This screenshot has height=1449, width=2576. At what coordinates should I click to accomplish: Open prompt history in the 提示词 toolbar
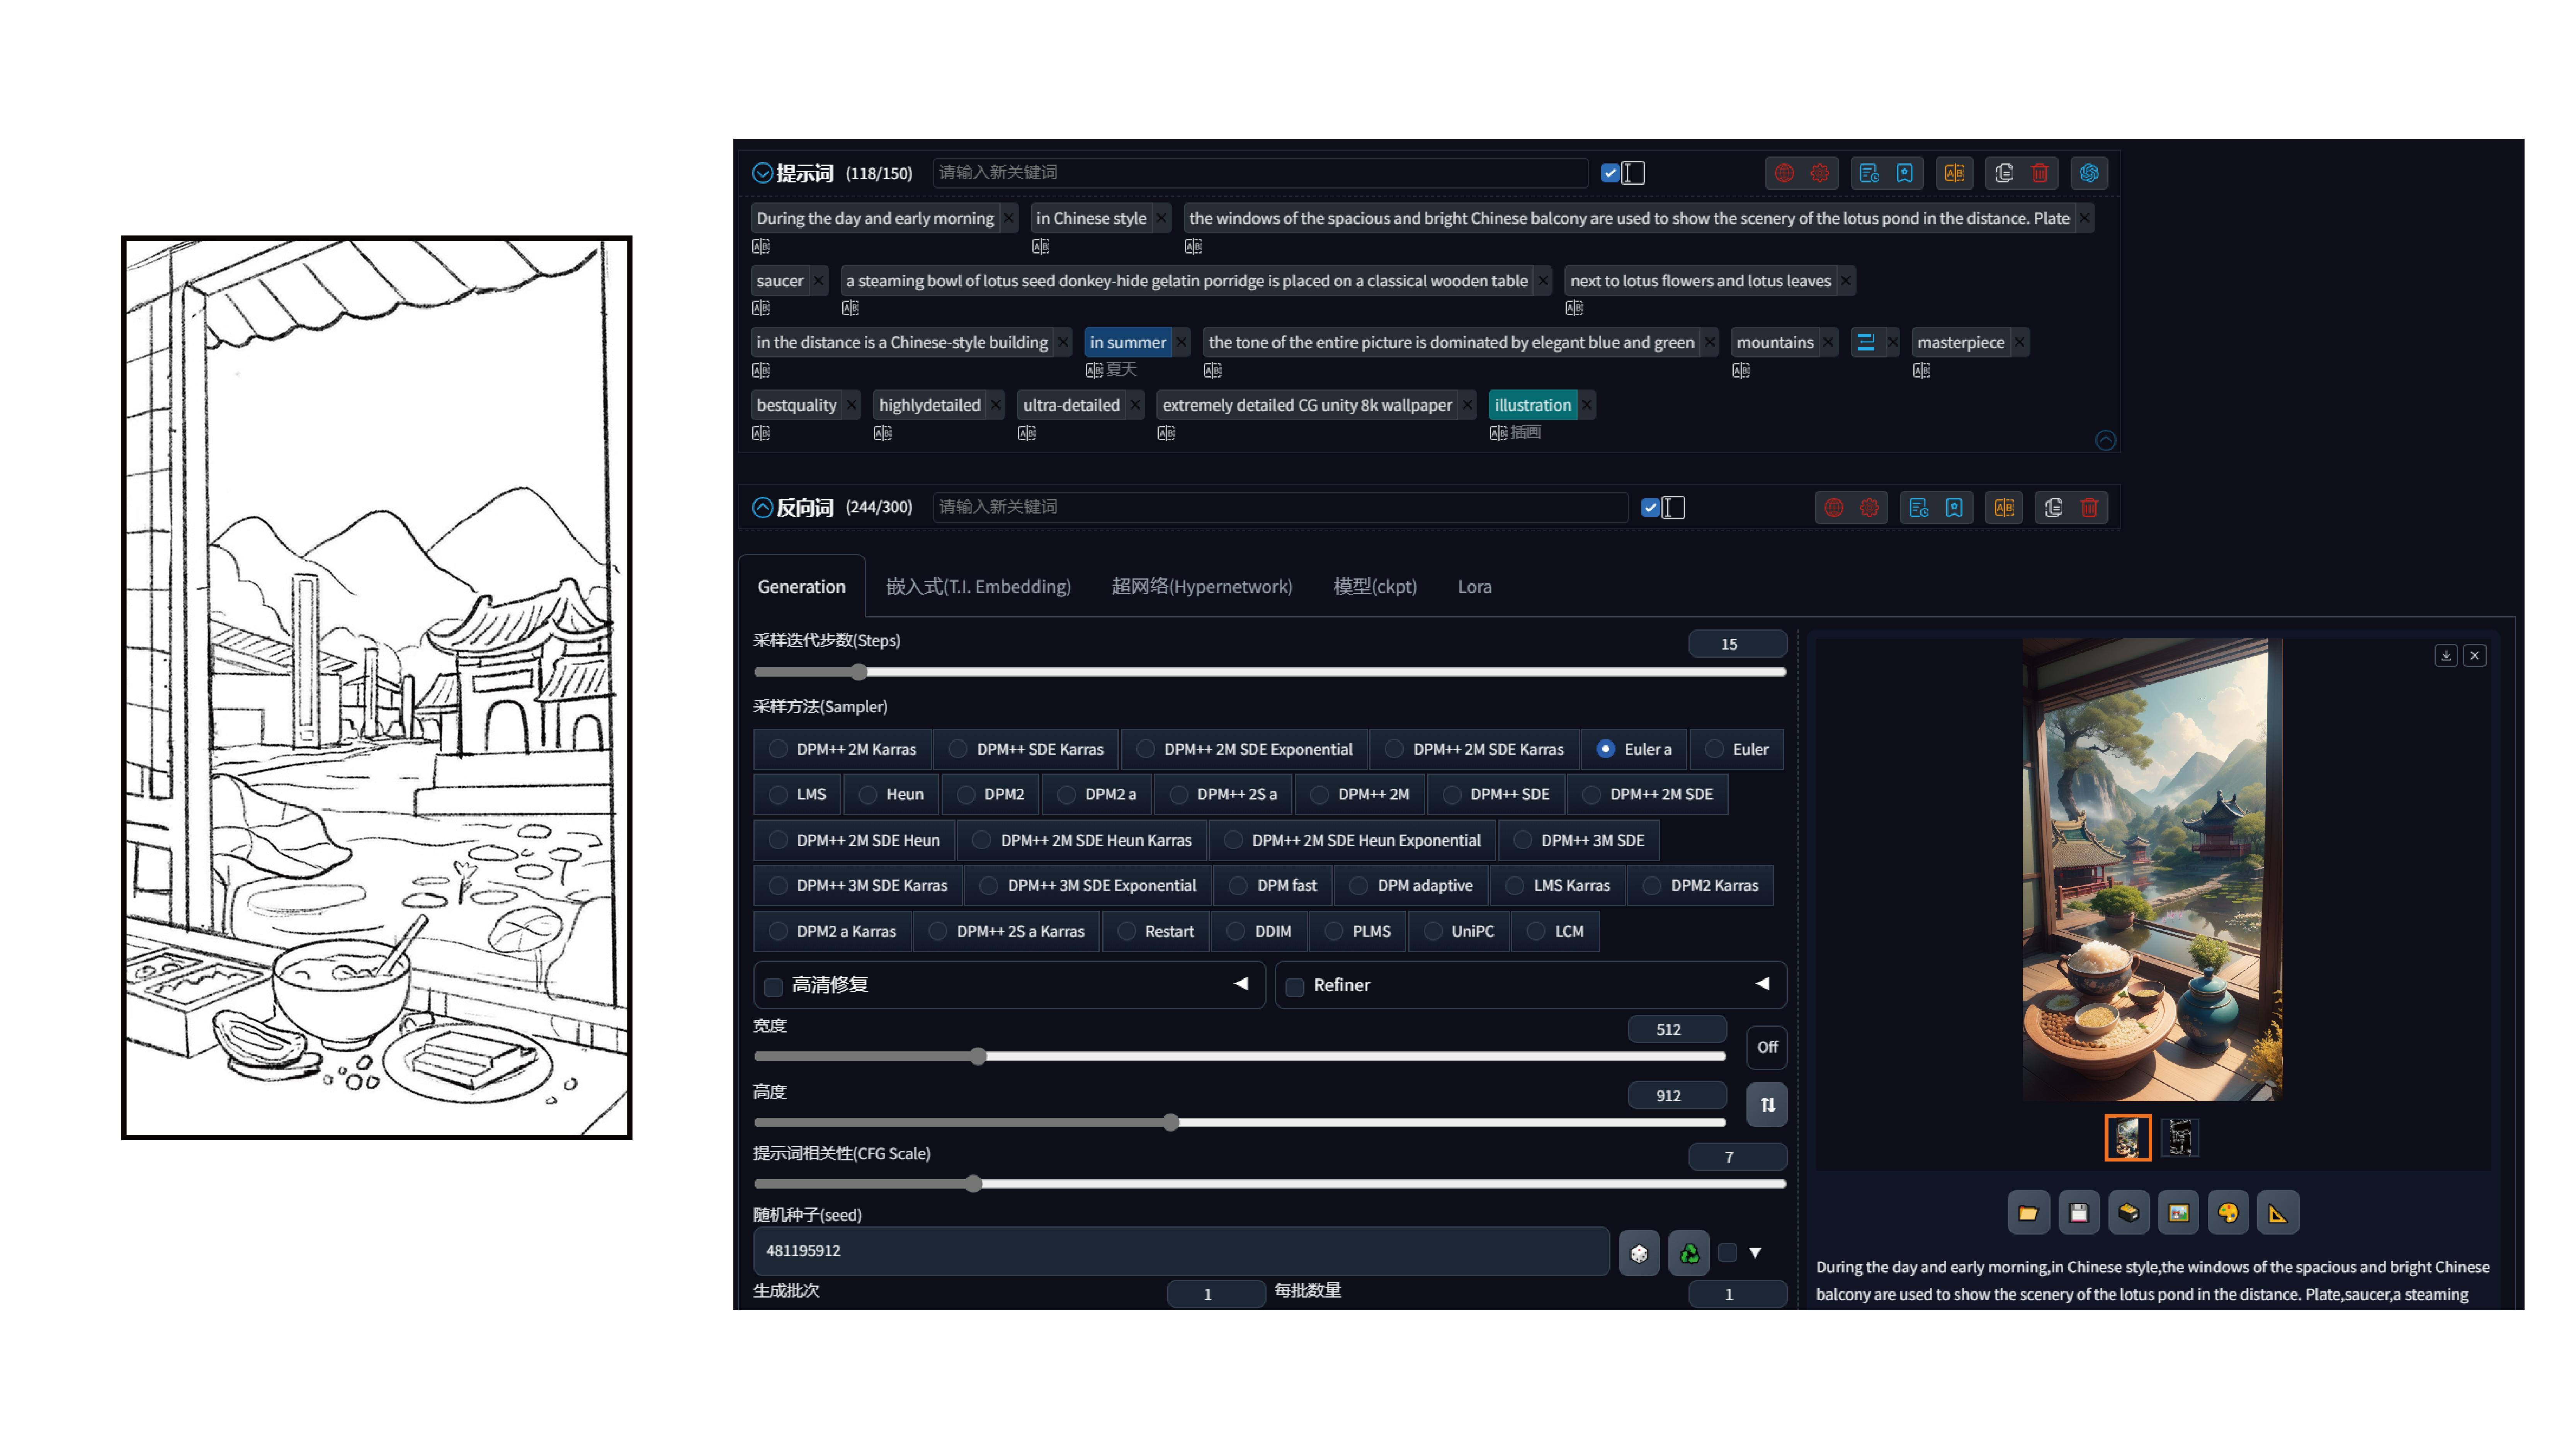[1869, 173]
